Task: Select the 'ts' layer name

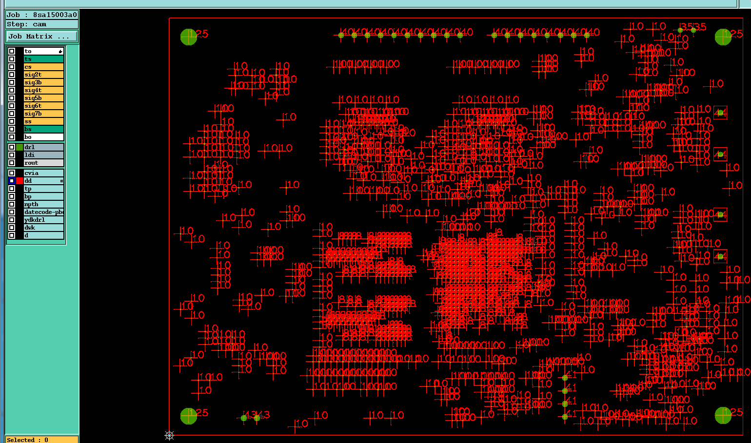Action: pyautogui.click(x=44, y=59)
